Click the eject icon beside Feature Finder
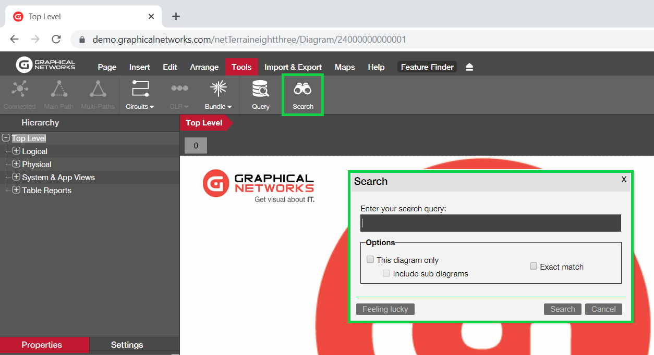The image size is (654, 355). click(469, 67)
